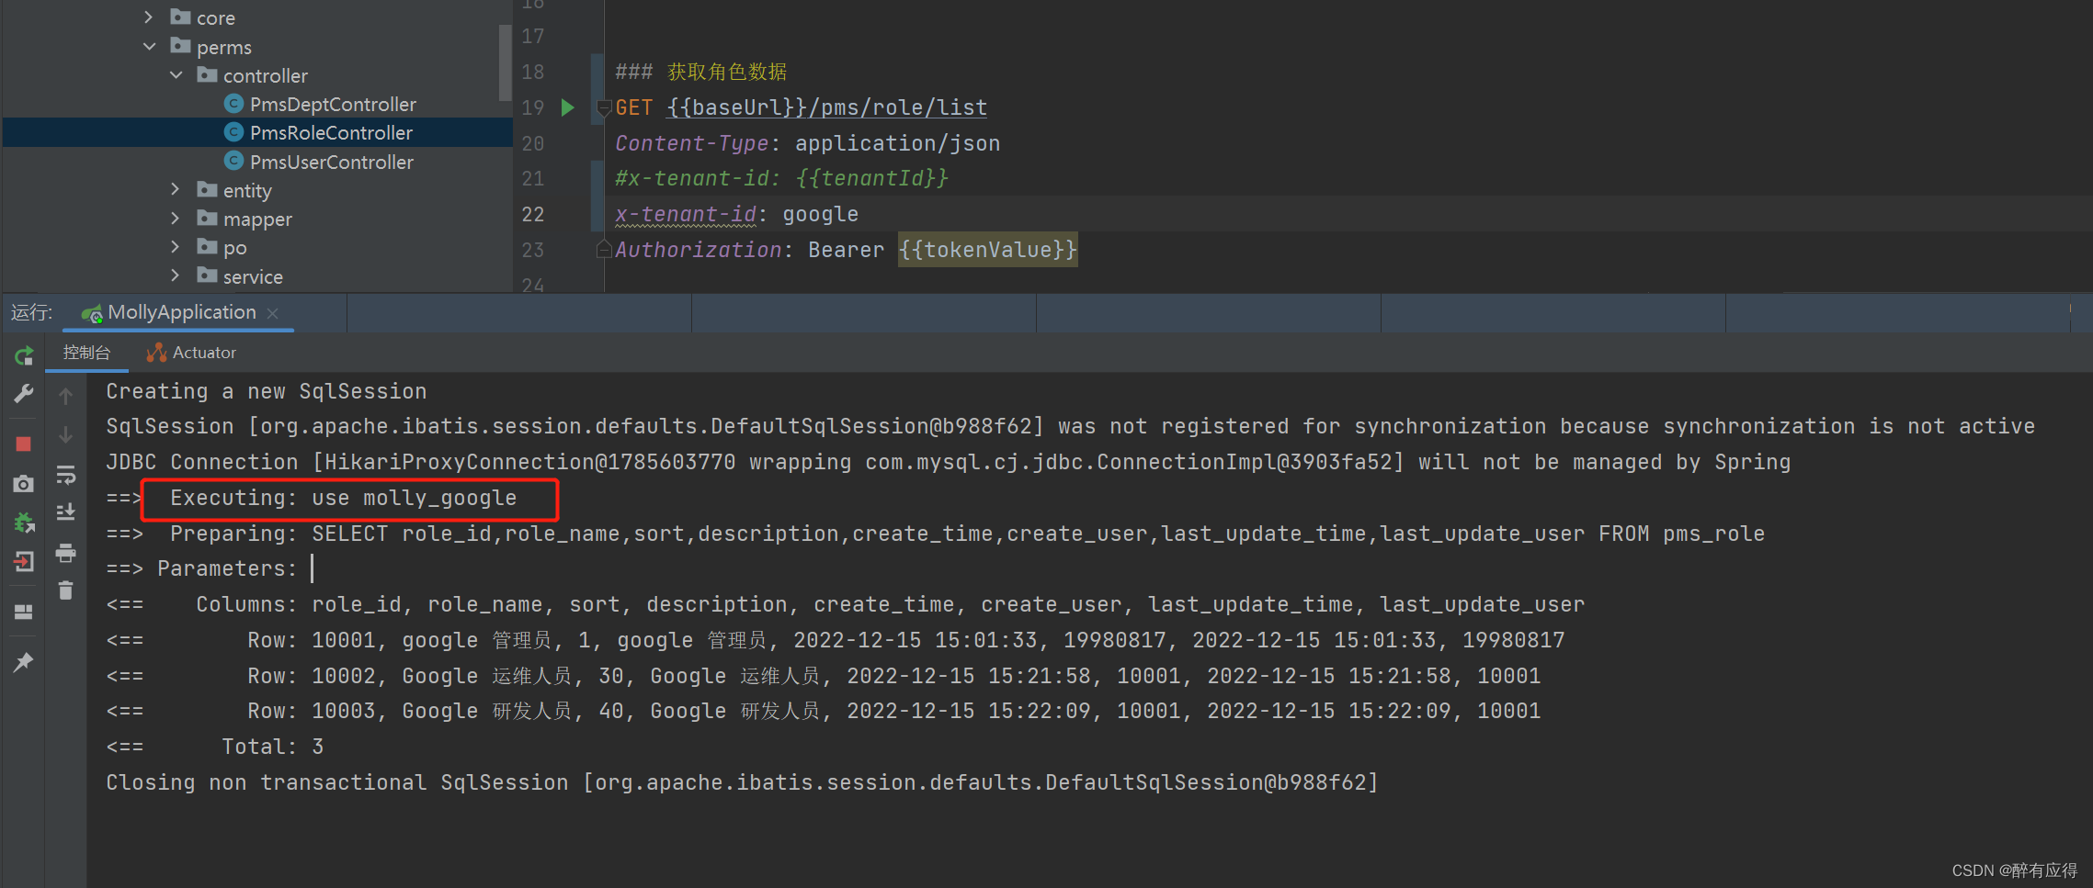
Task: Click the log row starting with 10001
Action: point(836,640)
